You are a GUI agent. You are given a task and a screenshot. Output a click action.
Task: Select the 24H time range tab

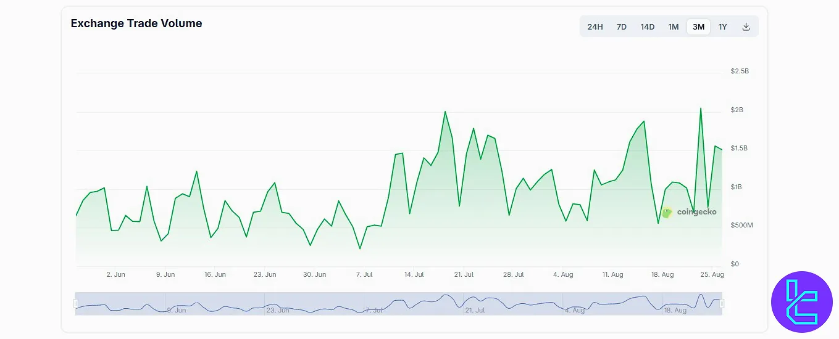(x=595, y=27)
